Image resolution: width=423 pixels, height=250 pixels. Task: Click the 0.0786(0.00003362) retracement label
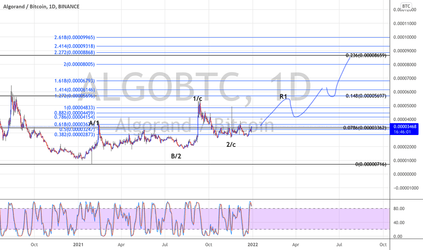(365, 128)
